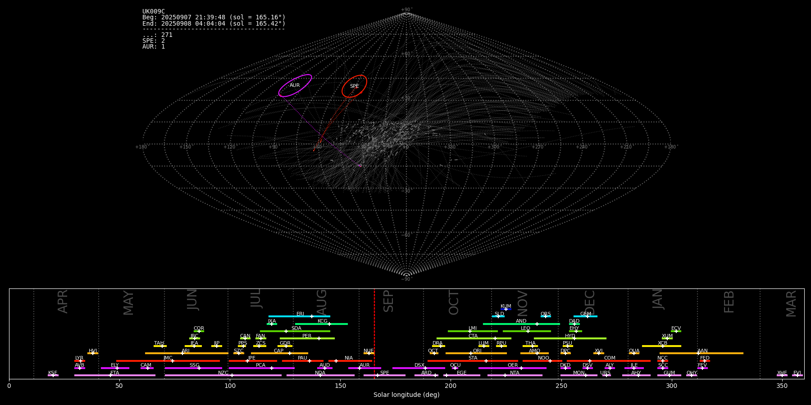This screenshot has width=811, height=405.
Task: Click the ETA shower label
Action: 115,373
